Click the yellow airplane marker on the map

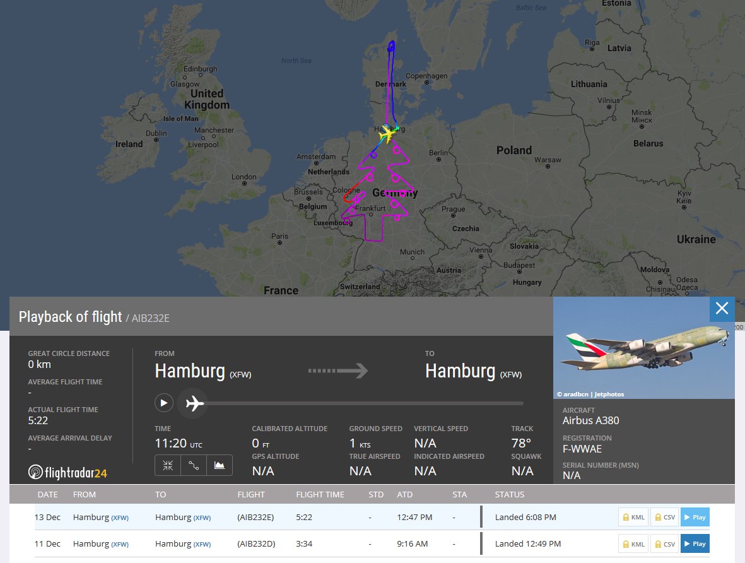tap(386, 134)
